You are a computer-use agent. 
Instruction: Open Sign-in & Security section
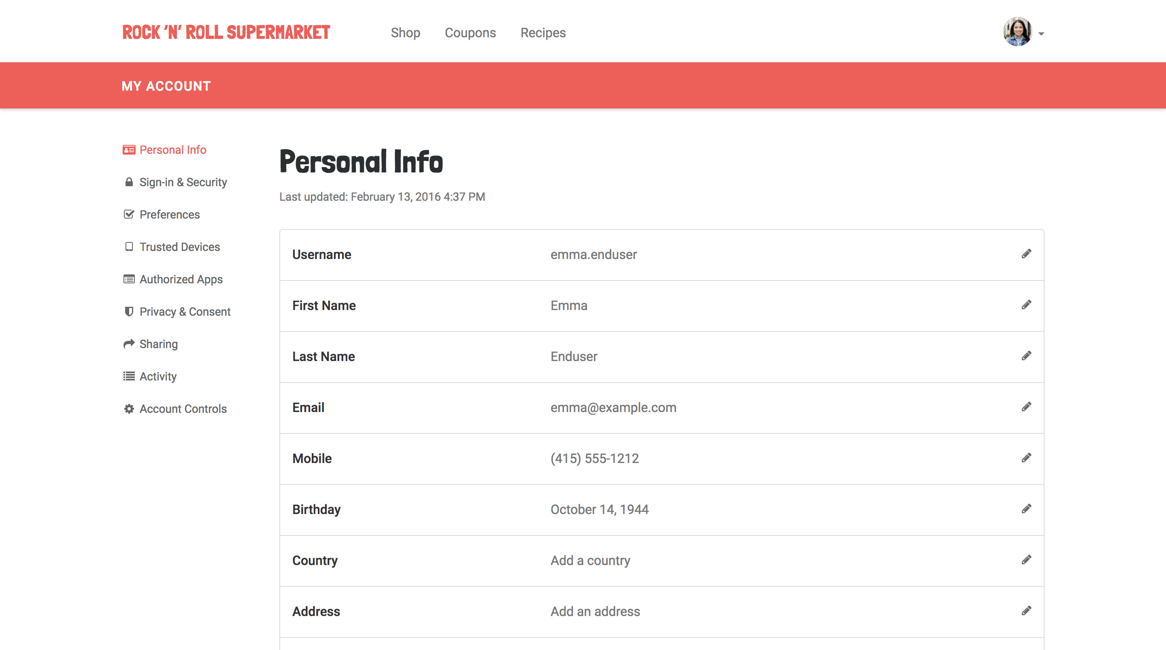183,182
